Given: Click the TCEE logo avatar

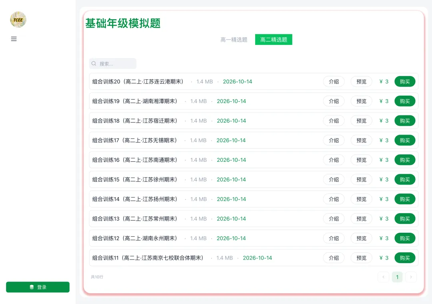Looking at the screenshot, I should 18,20.
